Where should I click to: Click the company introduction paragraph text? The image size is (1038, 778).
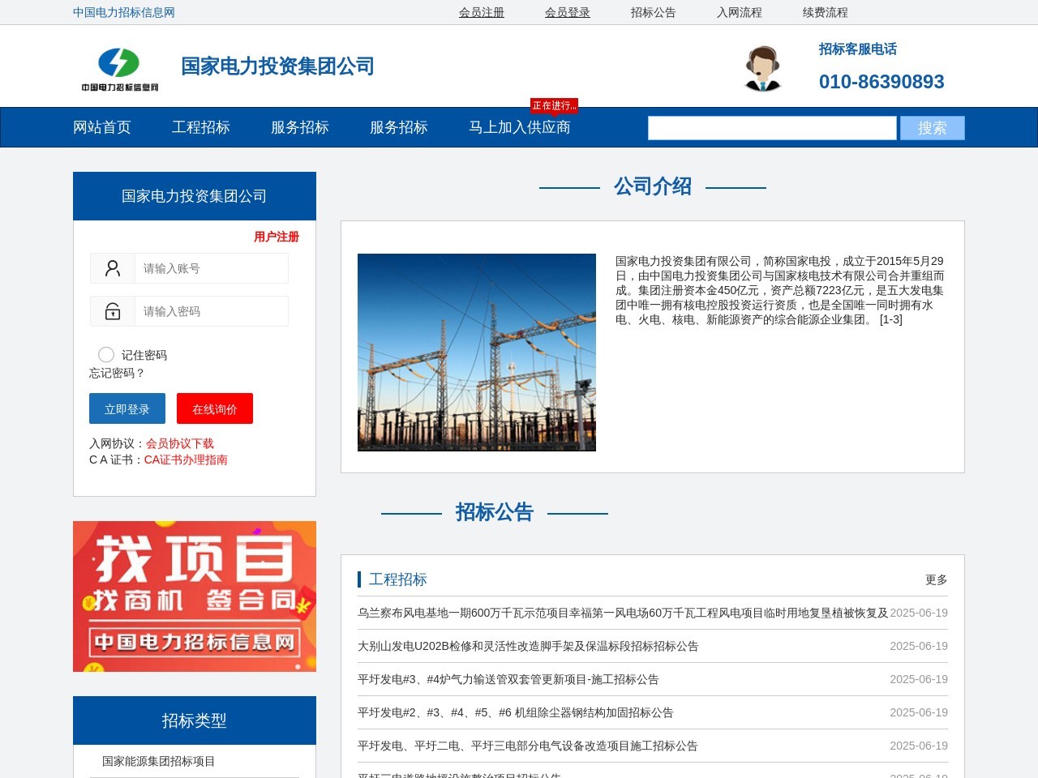coord(780,290)
